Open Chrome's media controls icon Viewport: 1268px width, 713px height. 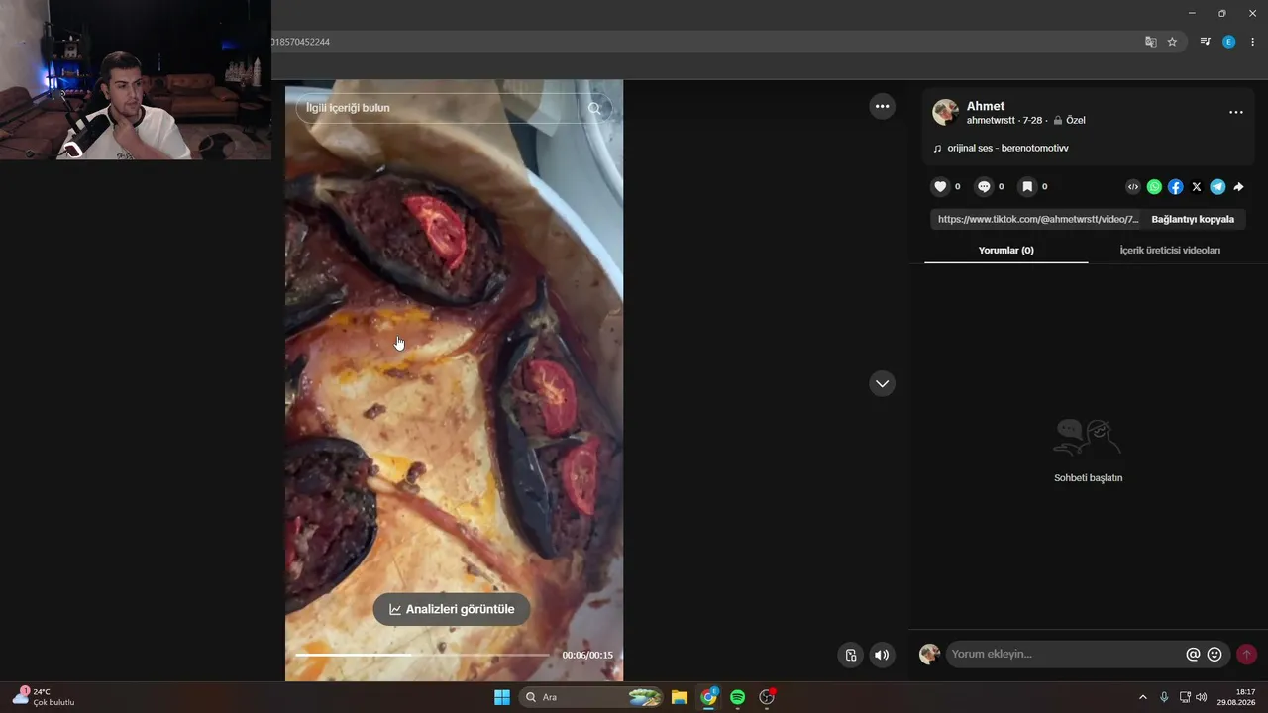click(x=1205, y=42)
